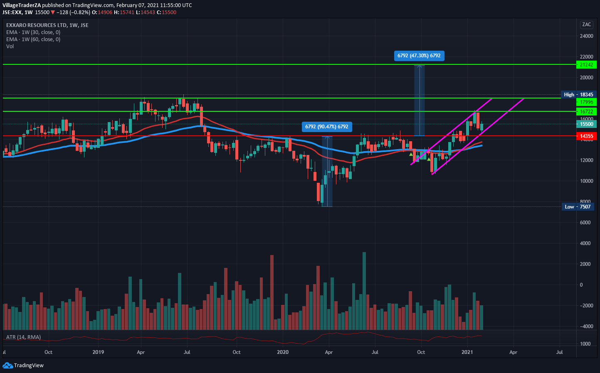This screenshot has height=373, width=600.
Task: Click the right green triangle marker near Oct 2020
Action: coord(429,159)
